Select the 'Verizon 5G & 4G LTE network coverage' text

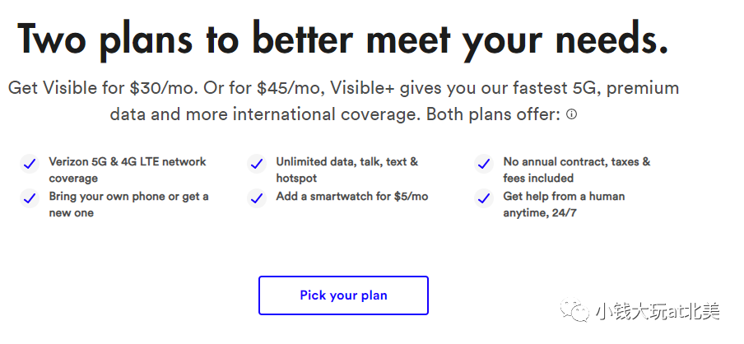tap(128, 170)
